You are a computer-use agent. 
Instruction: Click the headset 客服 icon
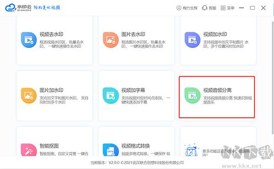pyautogui.click(x=205, y=8)
